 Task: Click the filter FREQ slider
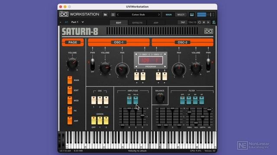click(x=190, y=112)
